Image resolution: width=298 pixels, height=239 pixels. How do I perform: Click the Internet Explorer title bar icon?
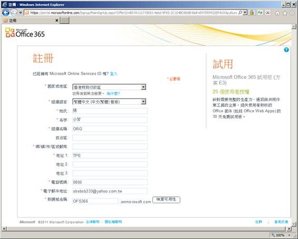click(x=4, y=4)
